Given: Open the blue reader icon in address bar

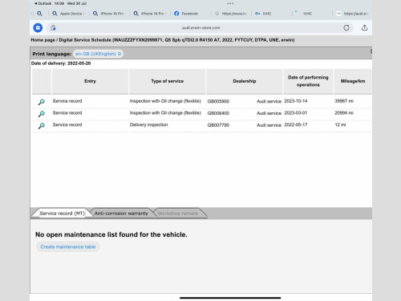Looking at the screenshot, I should coord(38,27).
